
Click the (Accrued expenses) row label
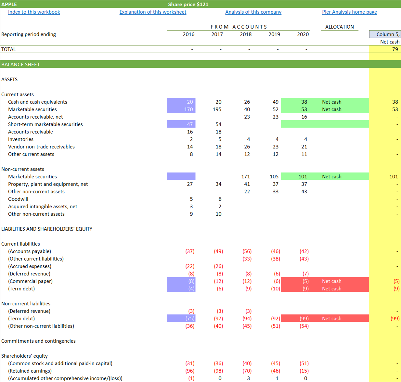click(x=30, y=266)
